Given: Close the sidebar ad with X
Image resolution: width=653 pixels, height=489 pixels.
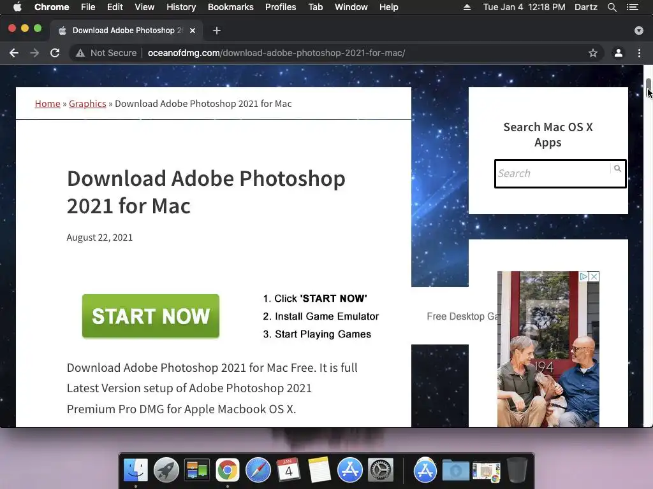Looking at the screenshot, I should pos(594,276).
